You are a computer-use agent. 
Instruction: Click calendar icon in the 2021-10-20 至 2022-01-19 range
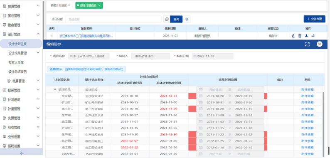201,96
